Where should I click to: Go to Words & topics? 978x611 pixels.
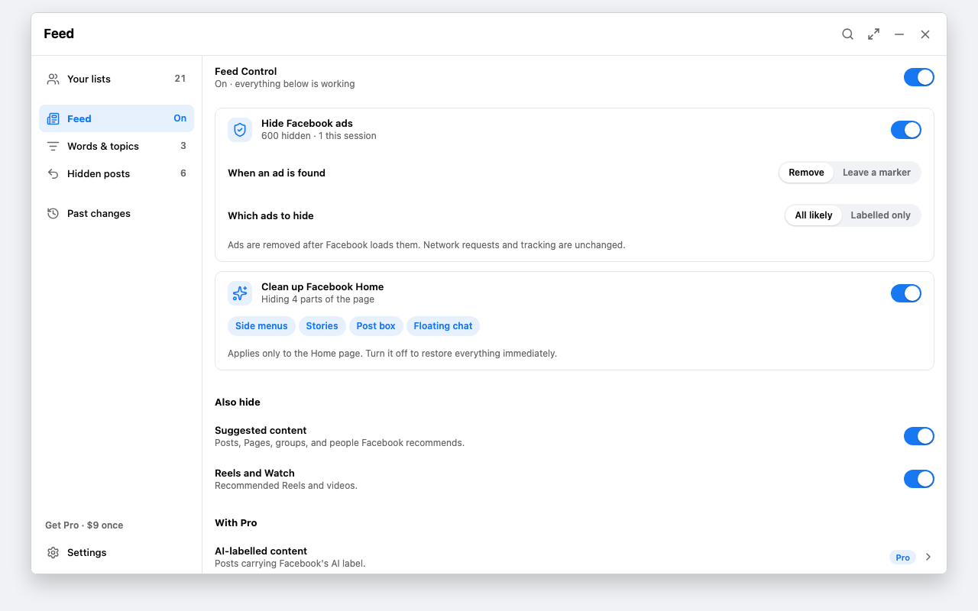[116, 146]
